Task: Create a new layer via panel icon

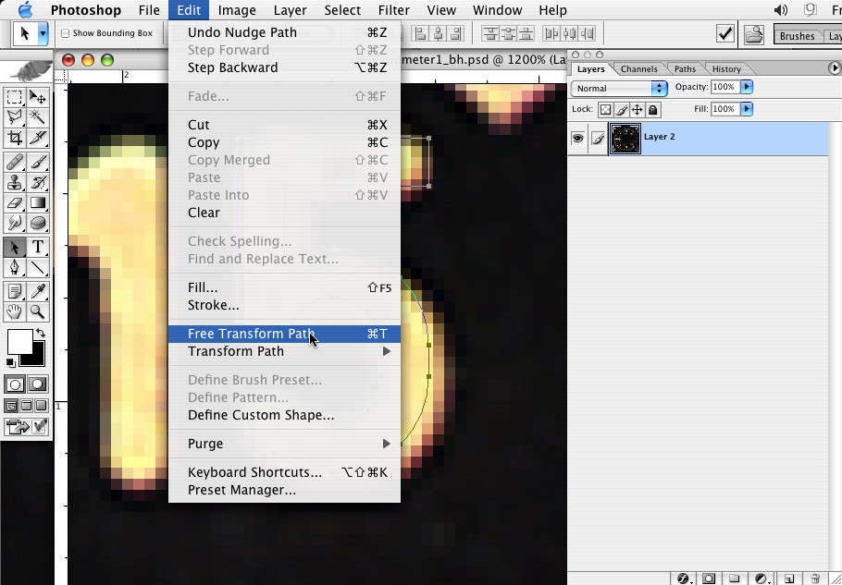Action: 789,579
